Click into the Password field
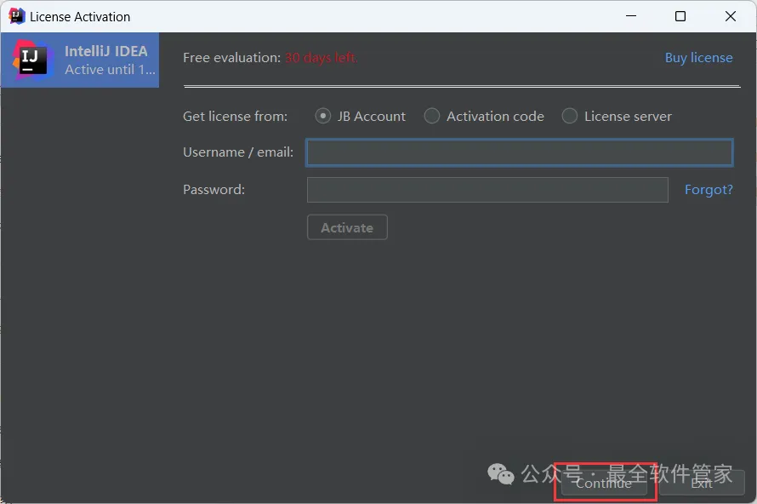 coord(487,189)
